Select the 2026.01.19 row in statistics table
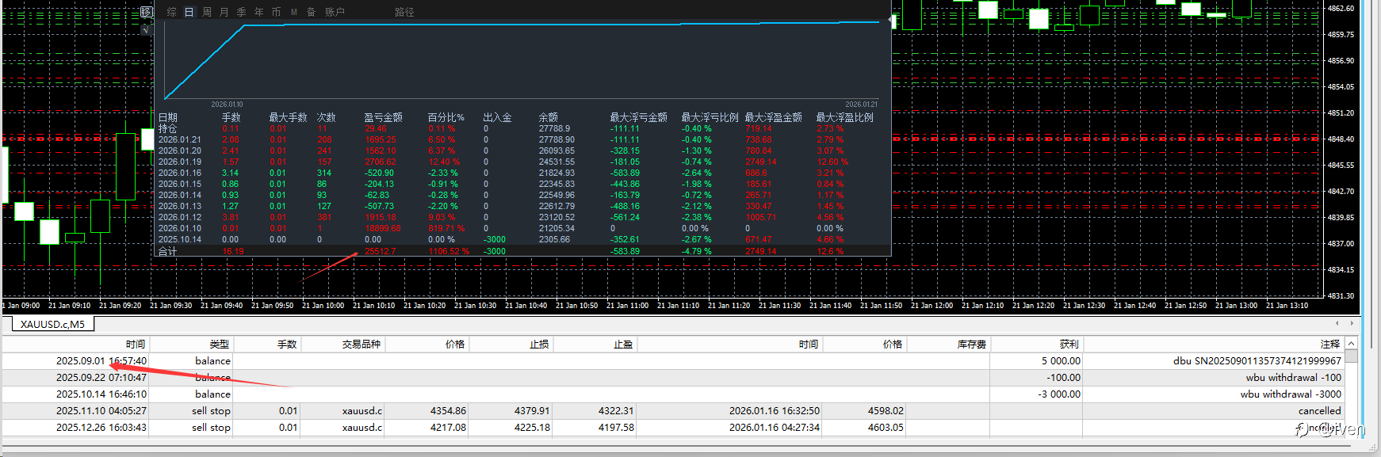 point(522,162)
